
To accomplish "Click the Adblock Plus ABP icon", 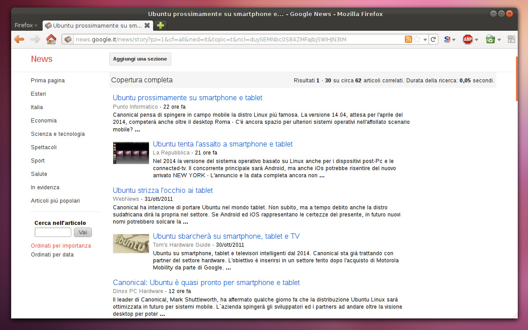I will (468, 39).
